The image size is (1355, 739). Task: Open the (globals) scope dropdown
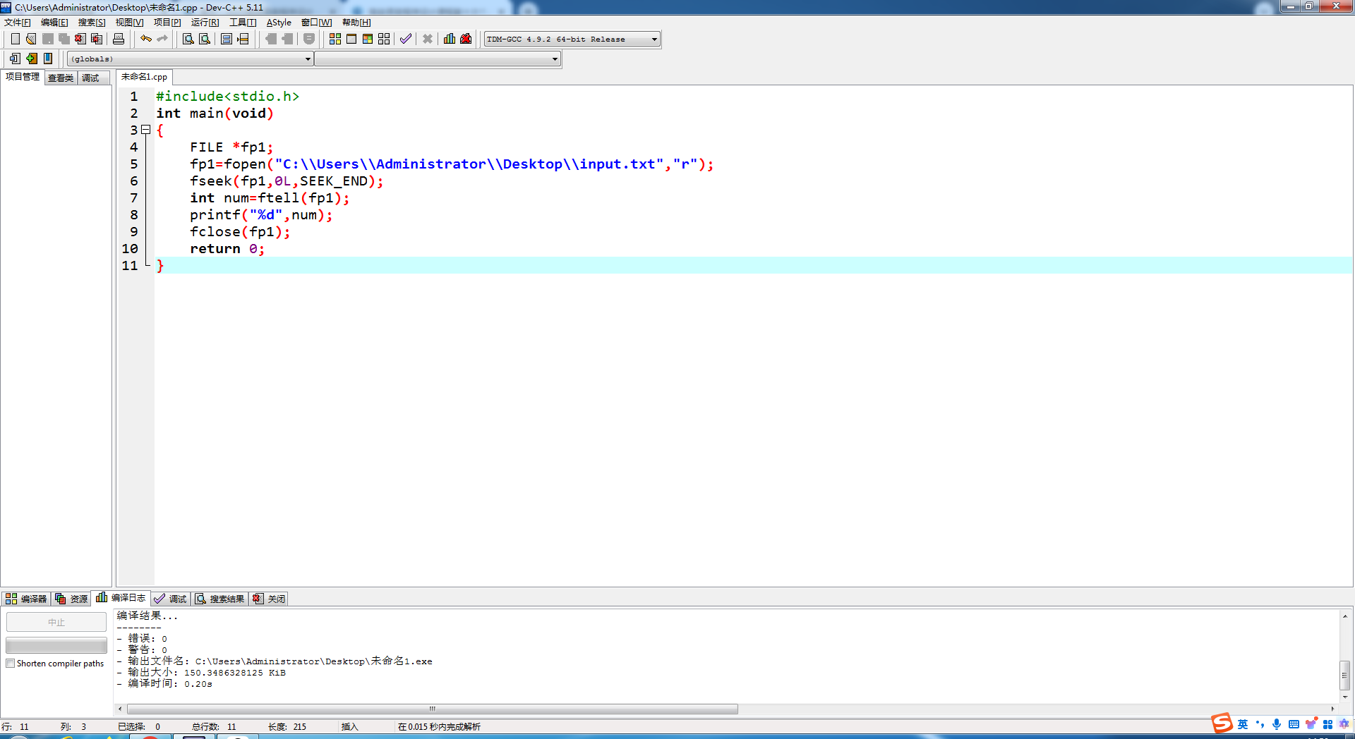pos(191,59)
